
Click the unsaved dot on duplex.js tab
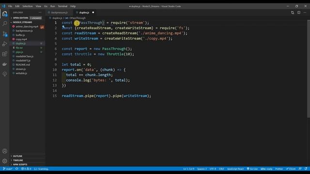pyautogui.click(x=93, y=13)
